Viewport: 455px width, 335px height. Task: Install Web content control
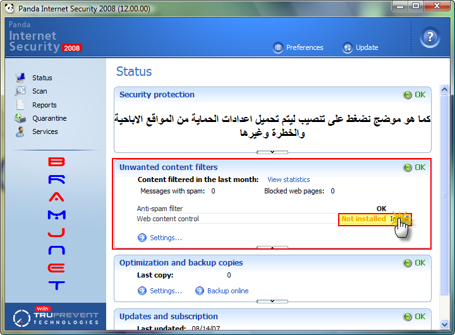tap(399, 219)
